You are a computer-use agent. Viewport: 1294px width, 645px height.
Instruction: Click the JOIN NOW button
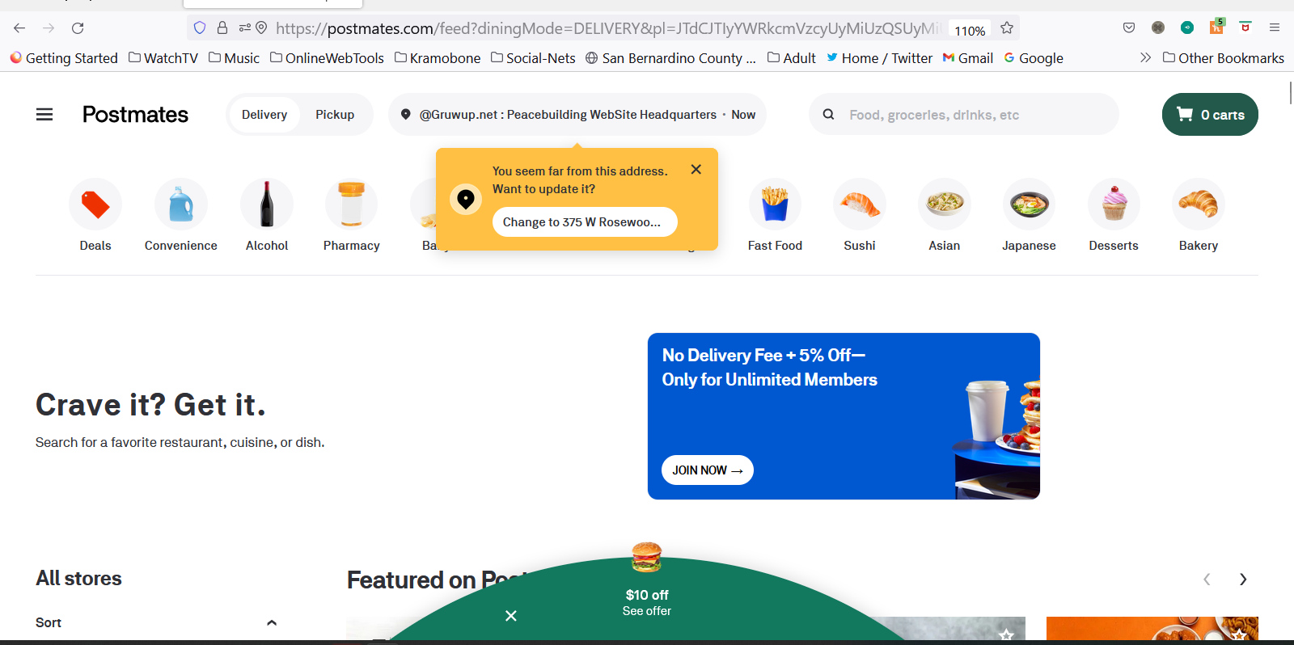pos(708,470)
